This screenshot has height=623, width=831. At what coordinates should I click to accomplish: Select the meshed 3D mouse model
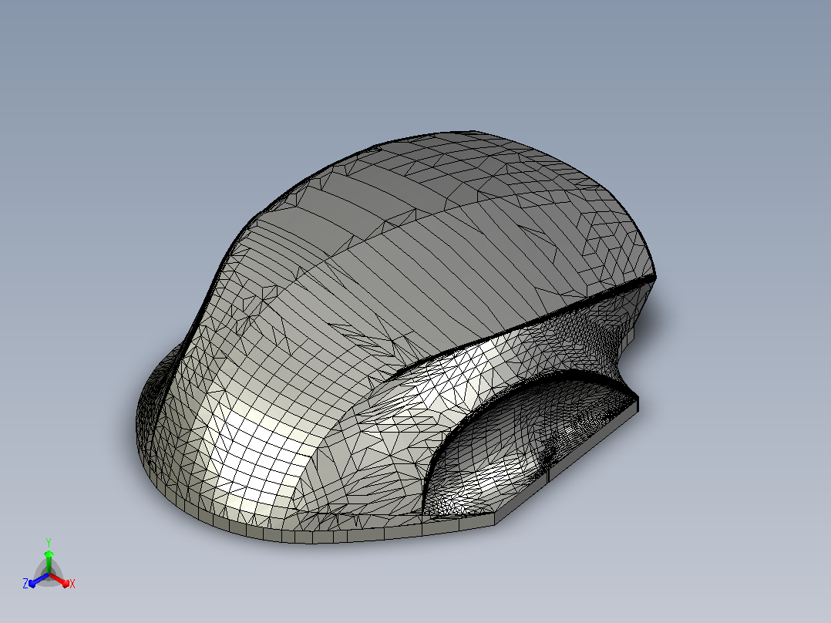pyautogui.click(x=396, y=337)
